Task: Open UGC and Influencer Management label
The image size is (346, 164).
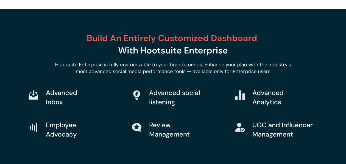Action: click(x=282, y=130)
